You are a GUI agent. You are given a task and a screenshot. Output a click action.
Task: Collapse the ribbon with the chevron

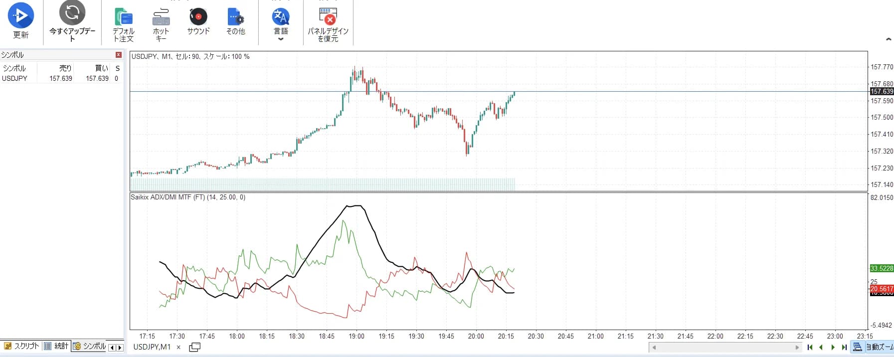click(x=888, y=39)
